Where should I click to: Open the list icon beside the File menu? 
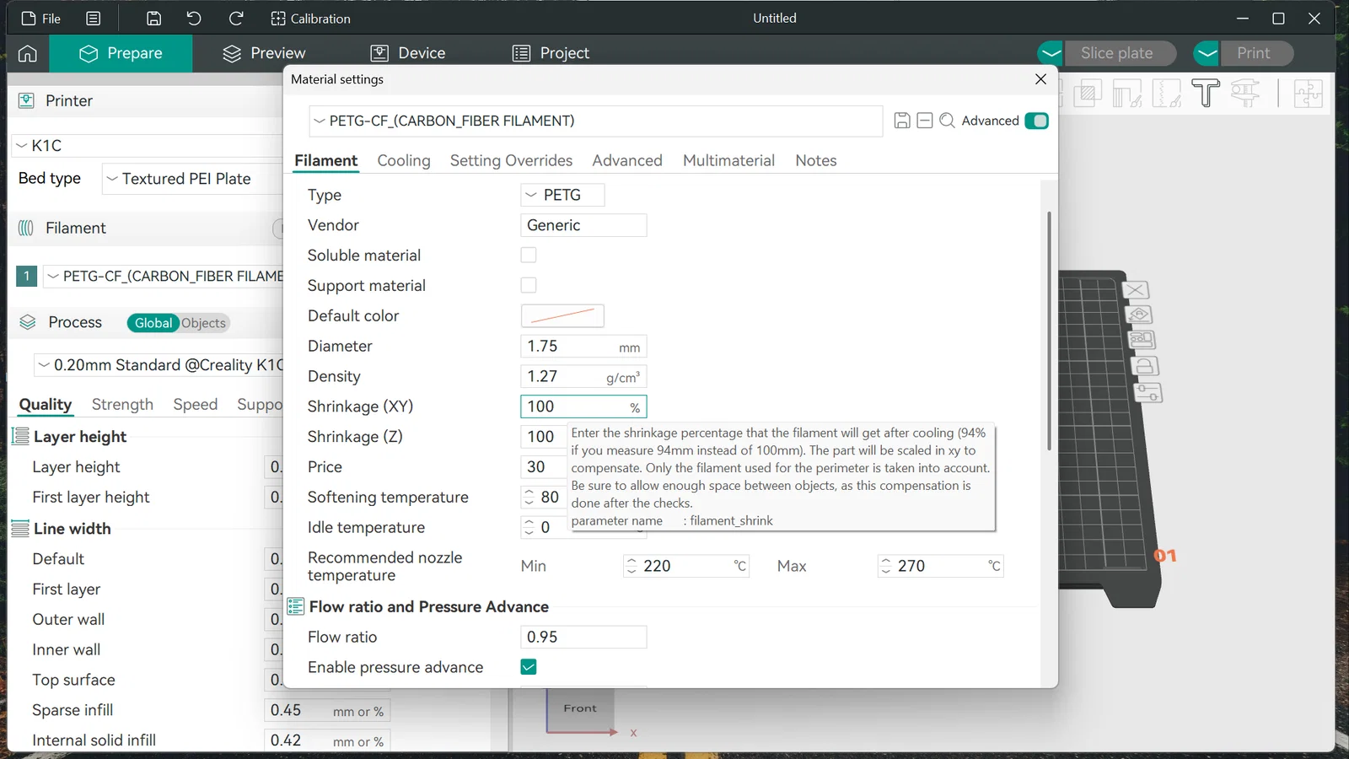click(x=94, y=19)
